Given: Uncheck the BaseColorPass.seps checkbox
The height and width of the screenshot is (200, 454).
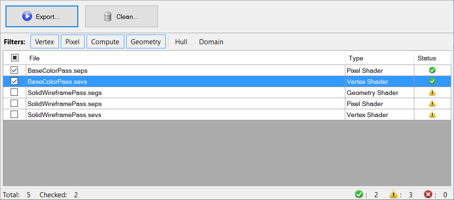Looking at the screenshot, I should (x=14, y=70).
